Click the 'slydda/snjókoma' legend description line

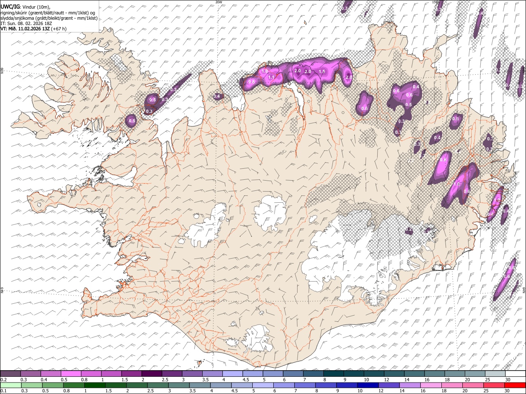(49, 18)
